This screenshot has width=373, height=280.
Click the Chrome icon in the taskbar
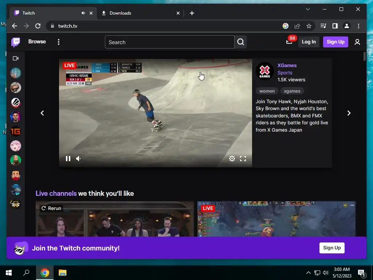(x=45, y=273)
